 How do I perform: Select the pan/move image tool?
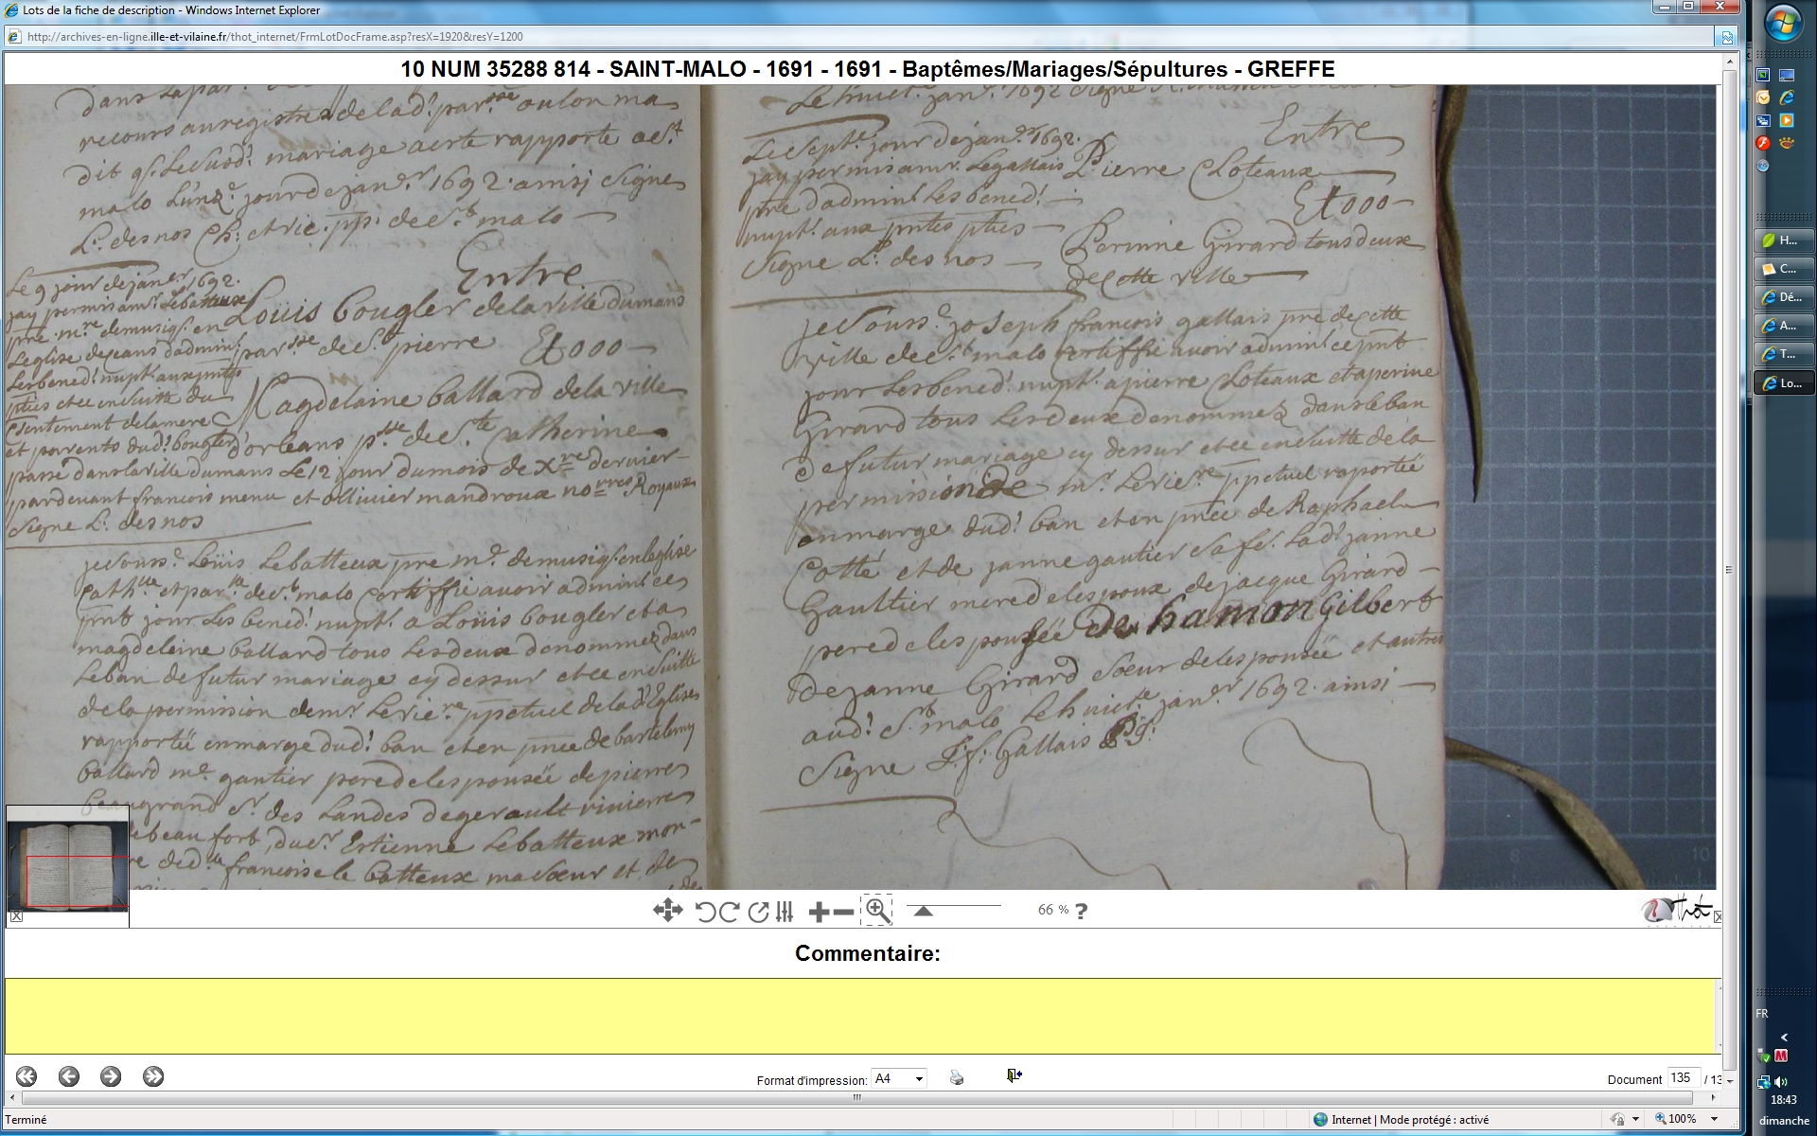click(x=667, y=911)
